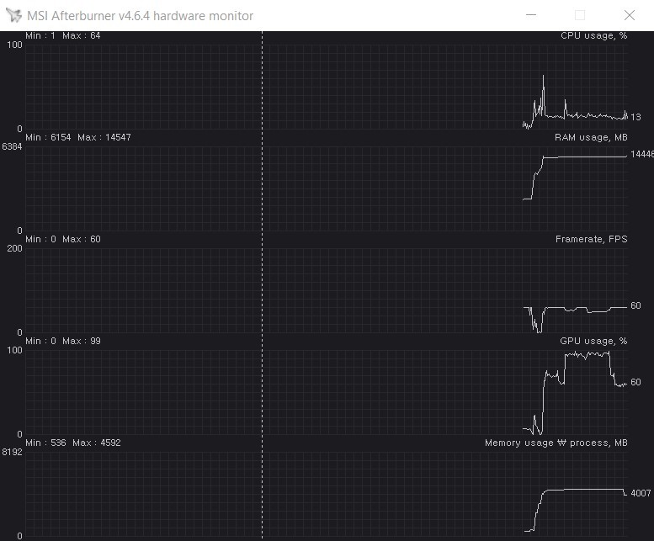The width and height of the screenshot is (654, 541).
Task: Minimize the hardware monitor window
Action: pos(530,15)
